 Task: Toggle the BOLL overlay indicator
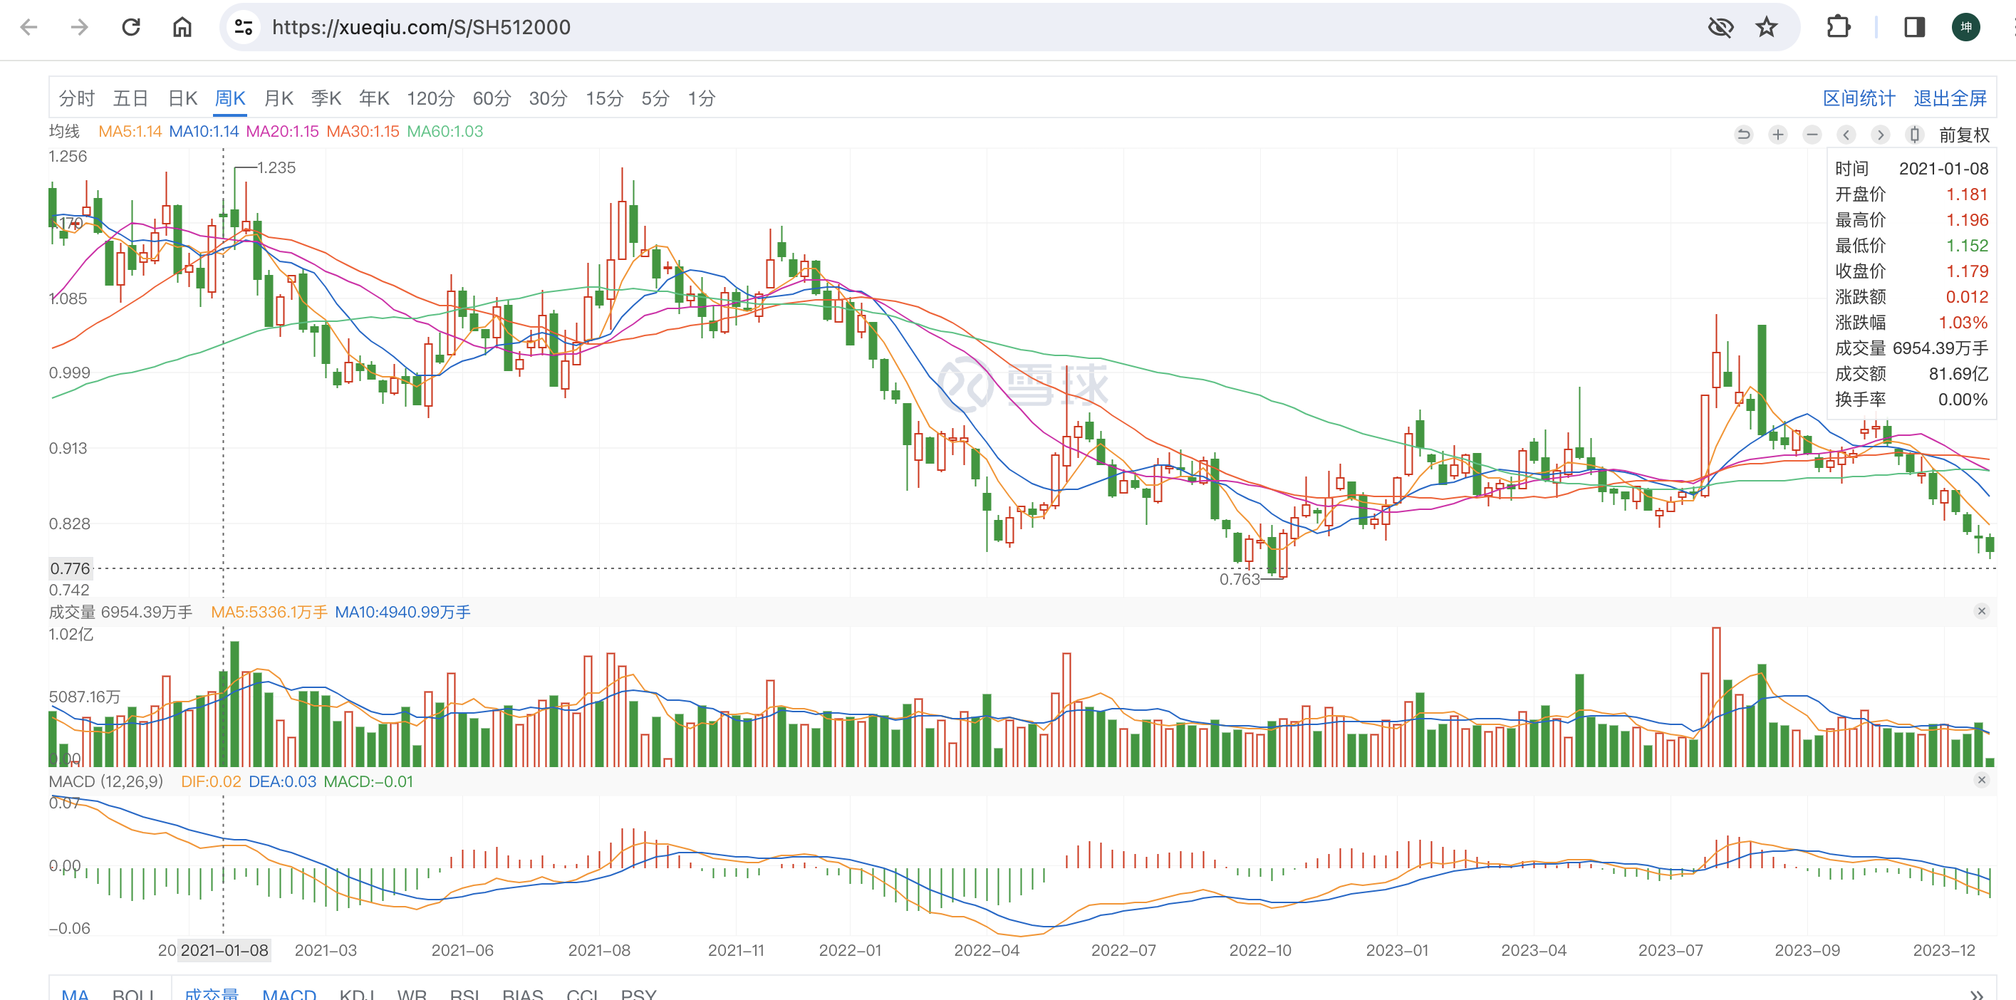[x=133, y=993]
